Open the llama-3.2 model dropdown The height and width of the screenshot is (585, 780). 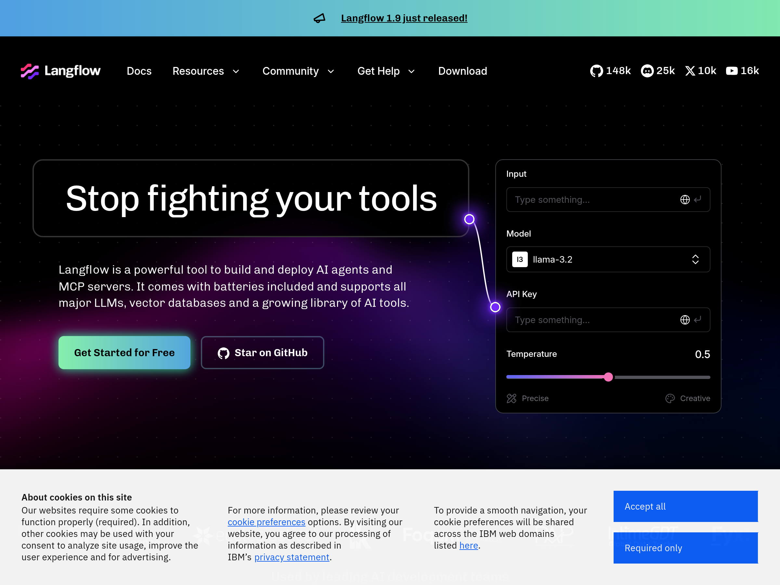point(608,260)
